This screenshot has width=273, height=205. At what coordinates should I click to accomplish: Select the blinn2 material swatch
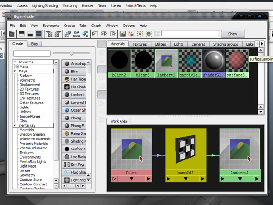119,63
